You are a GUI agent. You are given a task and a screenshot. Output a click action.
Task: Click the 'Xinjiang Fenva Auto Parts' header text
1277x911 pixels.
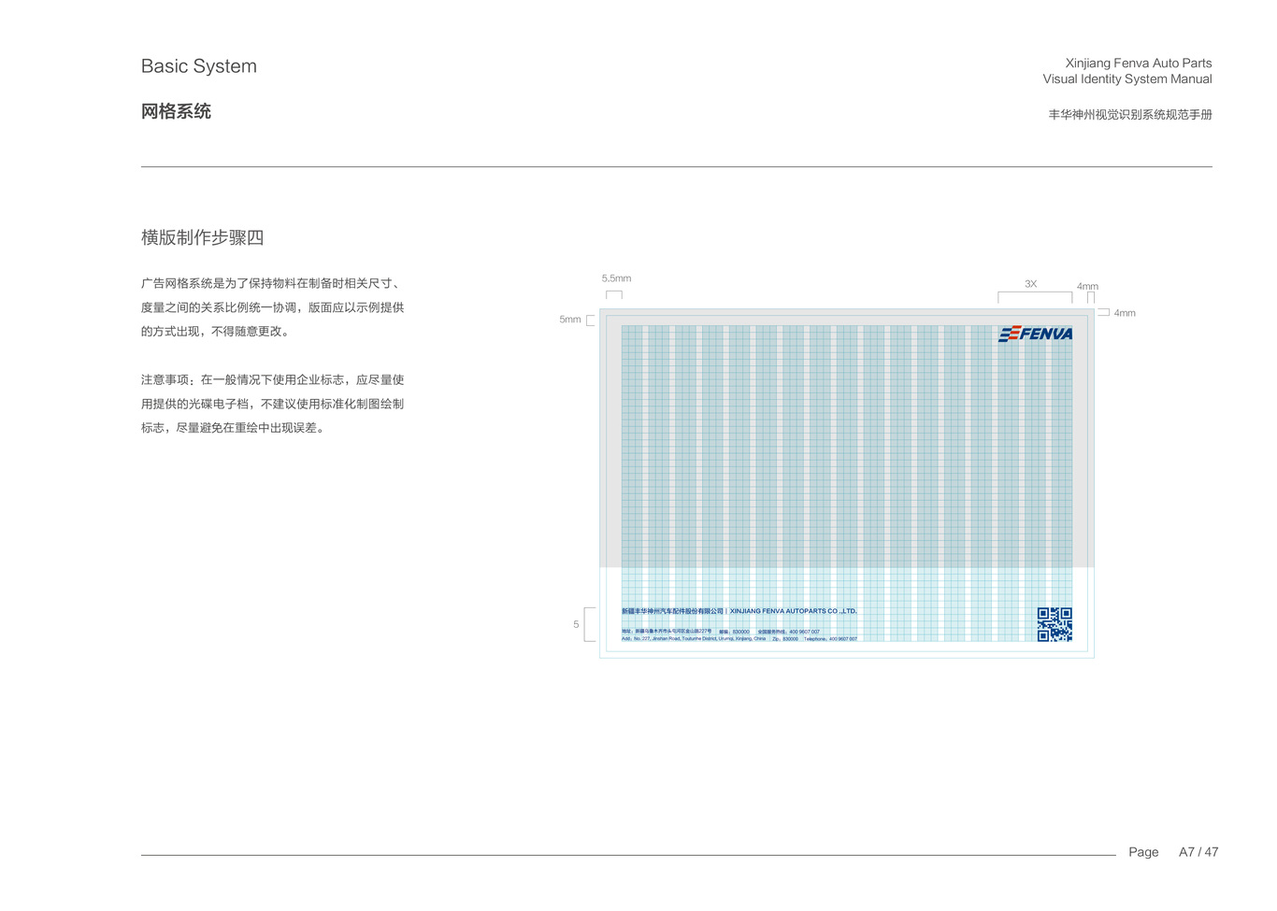(1139, 64)
